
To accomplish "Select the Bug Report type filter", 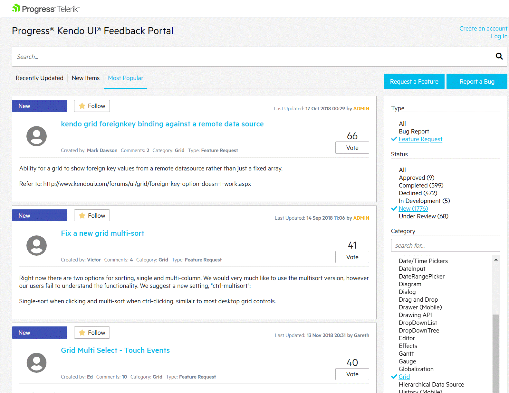I will coord(414,131).
